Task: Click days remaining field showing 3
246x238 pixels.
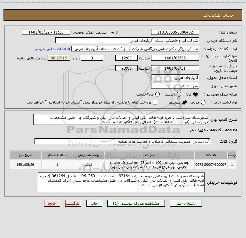Action: pos(92,58)
